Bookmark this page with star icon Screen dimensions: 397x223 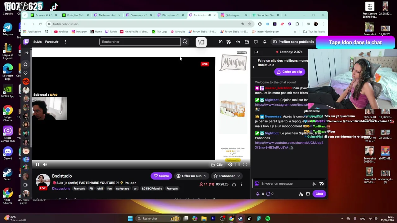coord(250,24)
